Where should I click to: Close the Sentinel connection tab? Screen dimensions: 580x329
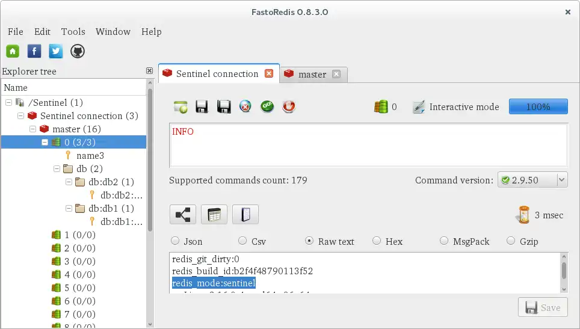coord(269,73)
